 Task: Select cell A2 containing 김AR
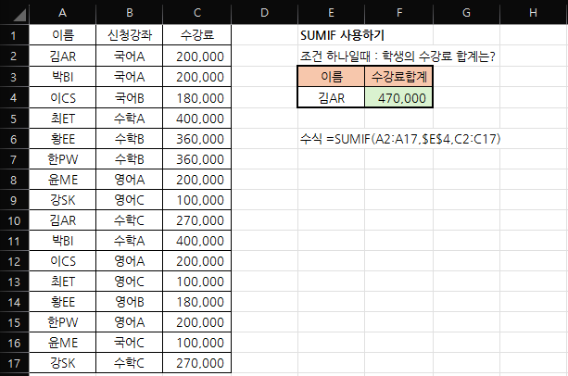[63, 56]
